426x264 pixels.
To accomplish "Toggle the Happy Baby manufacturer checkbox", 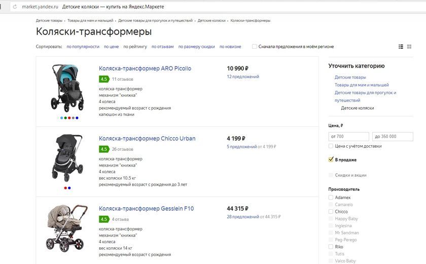I will coord(331,219).
